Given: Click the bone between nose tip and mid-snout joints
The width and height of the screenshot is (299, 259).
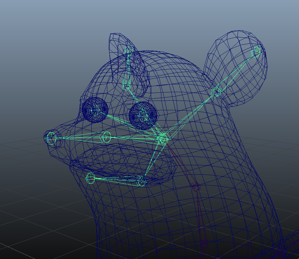Looking at the screenshot, I should point(78,137).
